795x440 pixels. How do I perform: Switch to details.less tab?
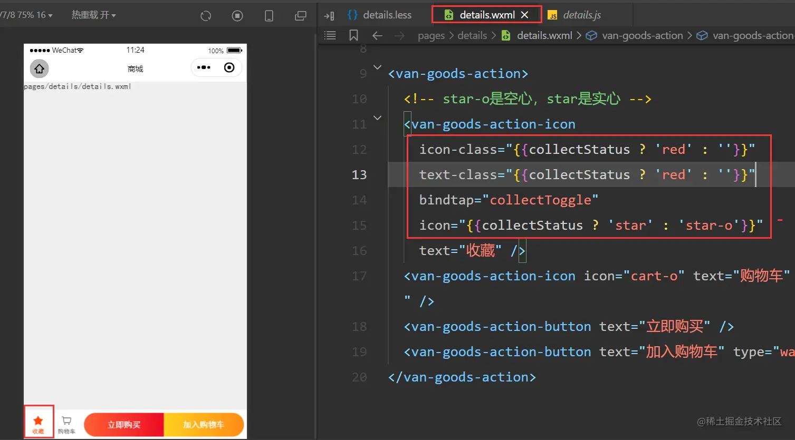(379, 15)
